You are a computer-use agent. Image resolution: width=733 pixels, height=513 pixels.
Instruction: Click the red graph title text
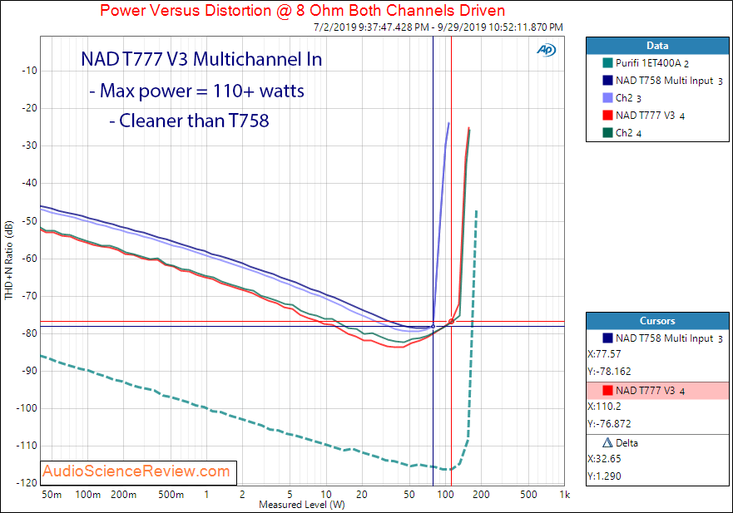[303, 10]
